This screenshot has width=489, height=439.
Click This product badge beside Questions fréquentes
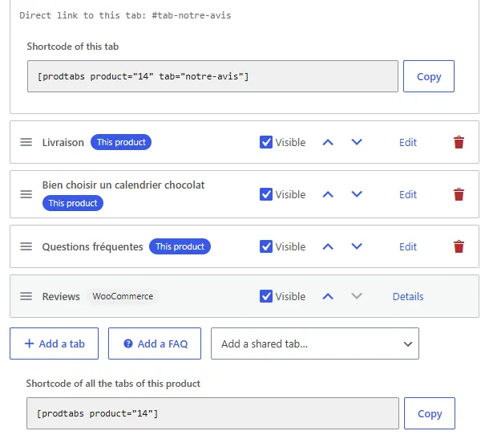[x=180, y=246]
